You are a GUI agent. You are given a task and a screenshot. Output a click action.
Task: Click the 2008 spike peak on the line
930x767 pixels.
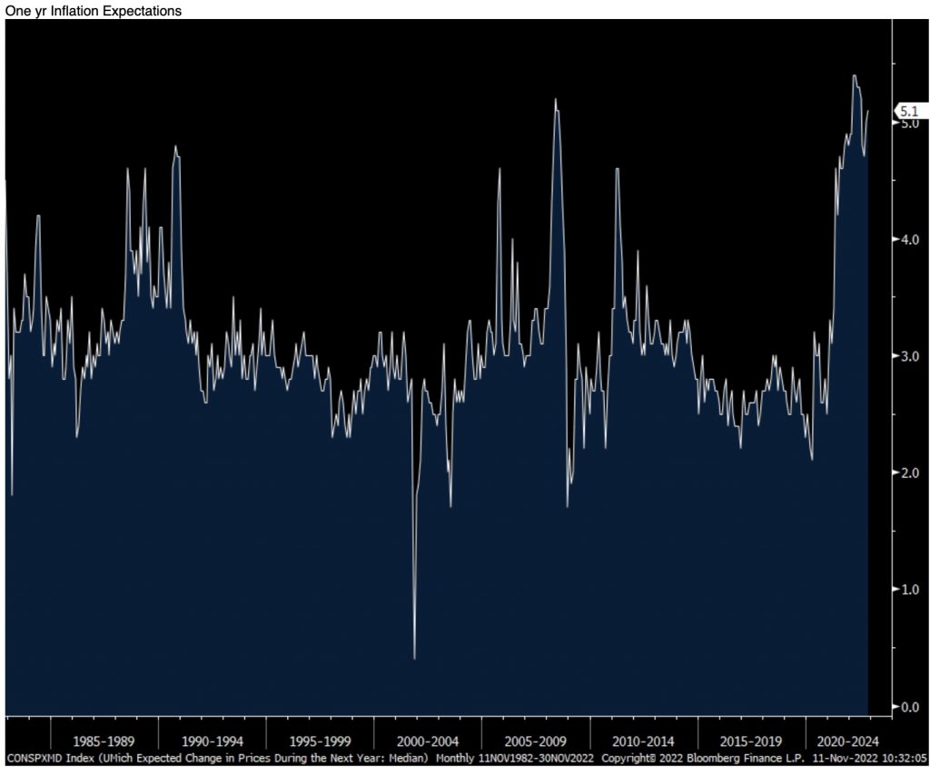click(555, 99)
